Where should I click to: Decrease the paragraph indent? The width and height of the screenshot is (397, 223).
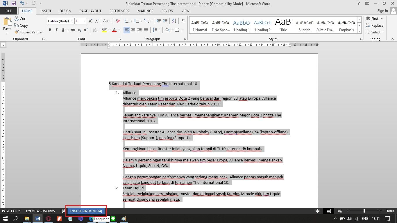(158, 21)
